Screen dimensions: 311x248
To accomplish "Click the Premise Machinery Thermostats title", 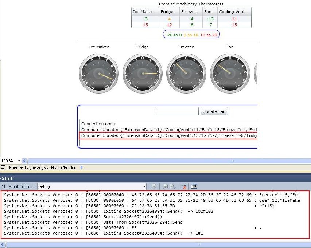I will coord(191,4).
